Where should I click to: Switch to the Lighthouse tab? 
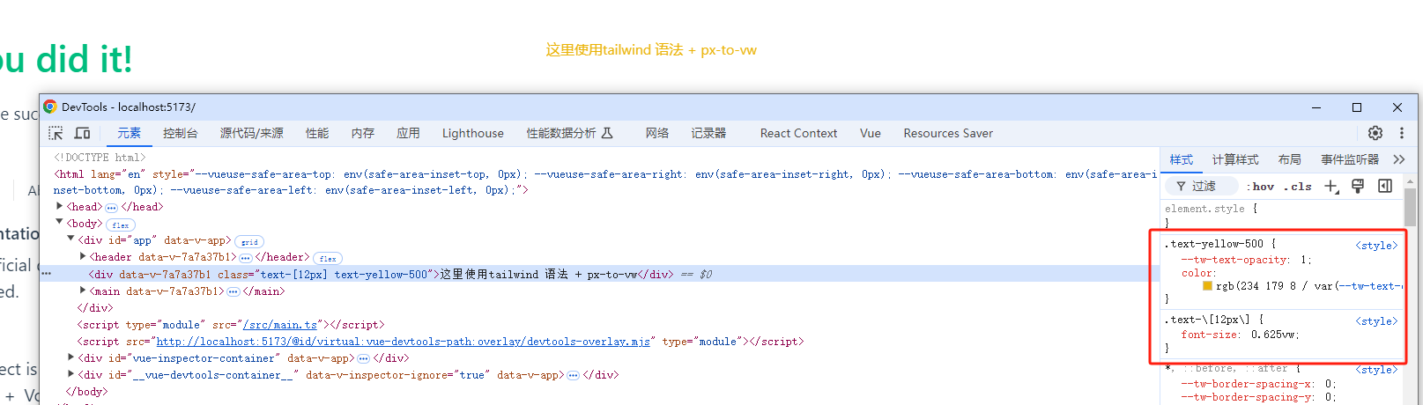(472, 133)
